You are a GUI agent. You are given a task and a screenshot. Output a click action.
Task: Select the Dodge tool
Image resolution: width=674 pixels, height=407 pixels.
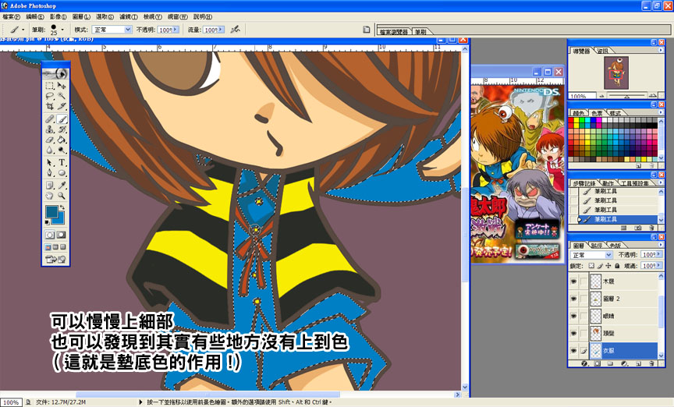(62, 150)
